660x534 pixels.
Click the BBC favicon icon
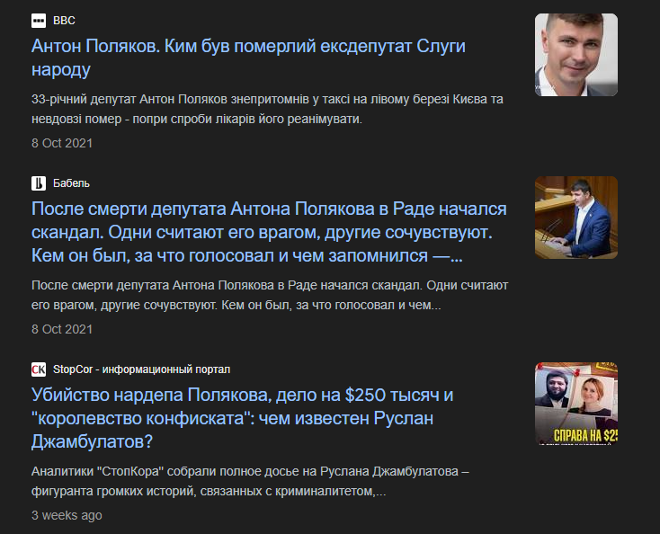(x=39, y=21)
